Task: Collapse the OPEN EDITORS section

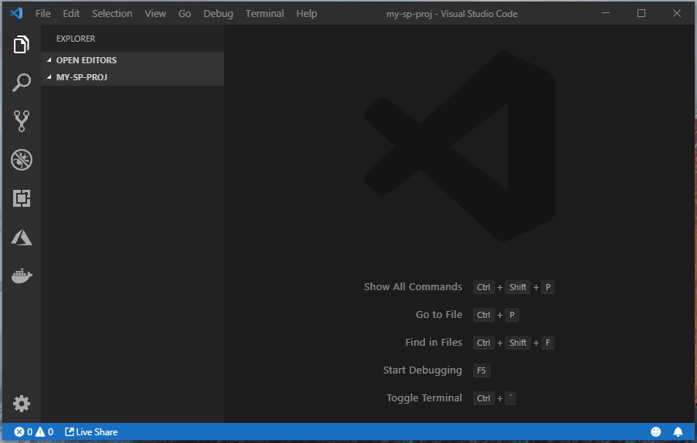Action: click(132, 60)
